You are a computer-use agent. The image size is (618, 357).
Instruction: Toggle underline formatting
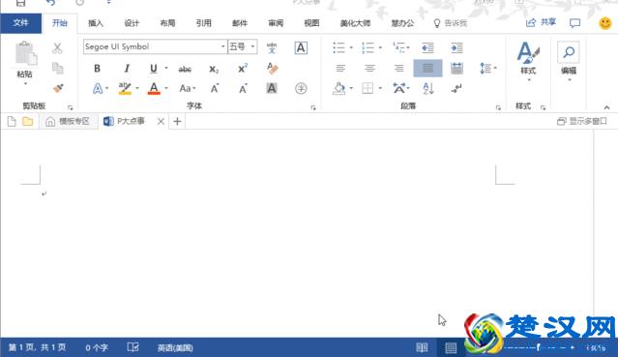click(154, 69)
